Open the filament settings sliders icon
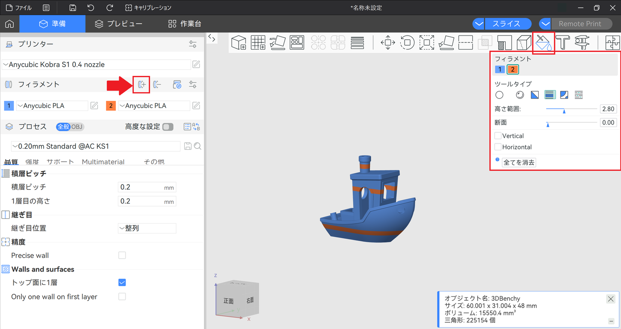Viewport: 621px width, 329px height. 193,84
